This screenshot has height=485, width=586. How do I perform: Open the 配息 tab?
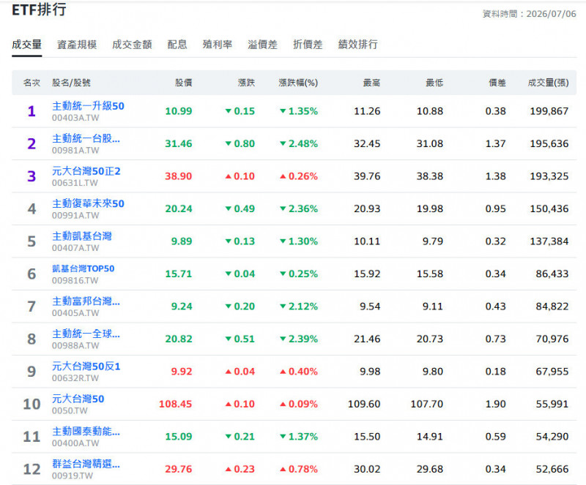[x=177, y=45]
